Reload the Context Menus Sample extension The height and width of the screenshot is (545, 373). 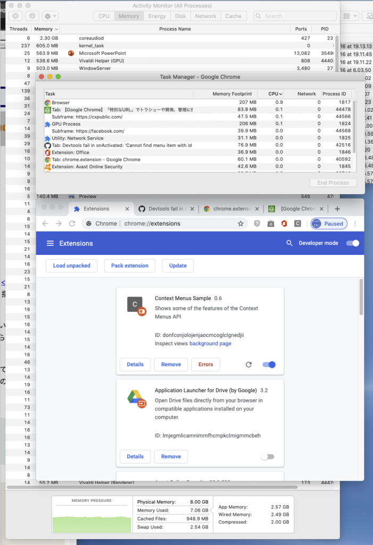pyautogui.click(x=248, y=365)
